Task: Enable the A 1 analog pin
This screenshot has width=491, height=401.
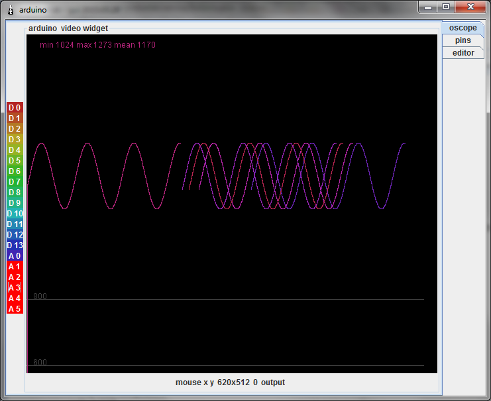Action: (15, 267)
